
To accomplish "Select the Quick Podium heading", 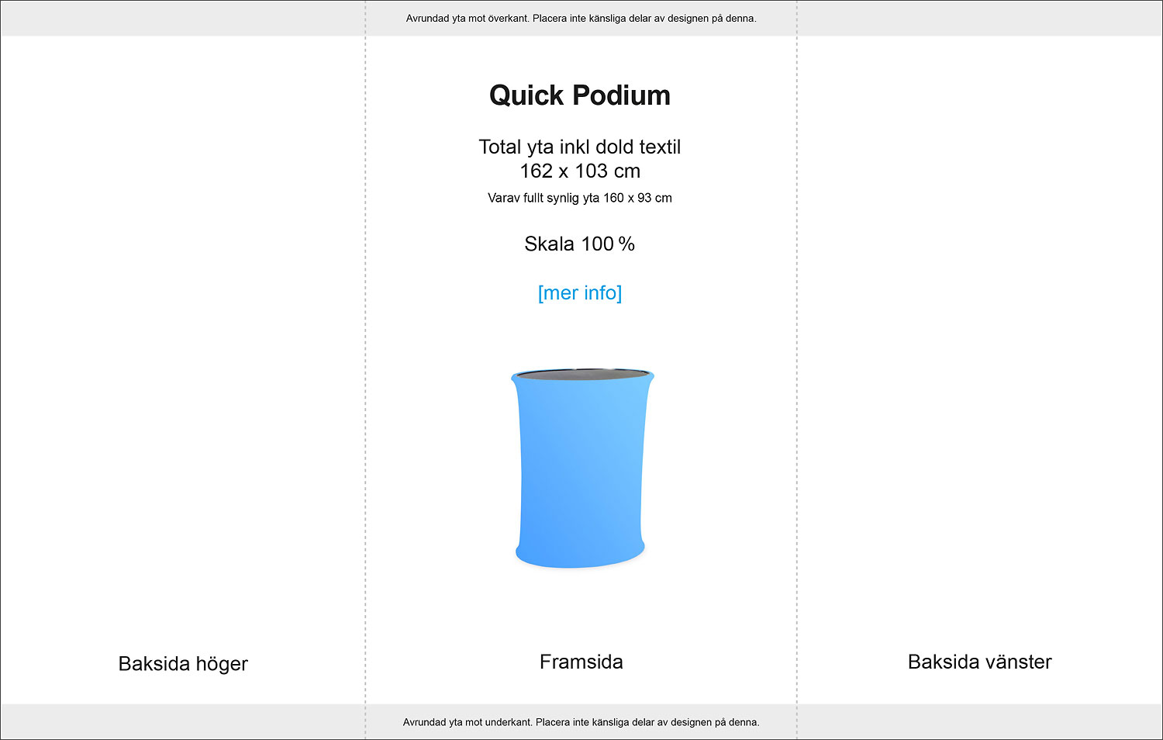I will (x=580, y=95).
